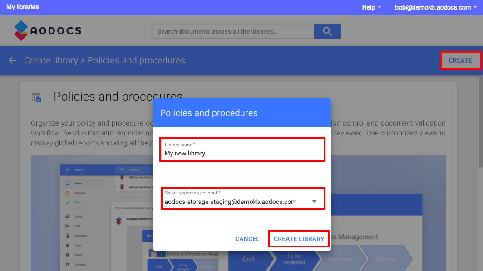Open My libraries in the top bar
The width and height of the screenshot is (483, 271).
click(23, 7)
